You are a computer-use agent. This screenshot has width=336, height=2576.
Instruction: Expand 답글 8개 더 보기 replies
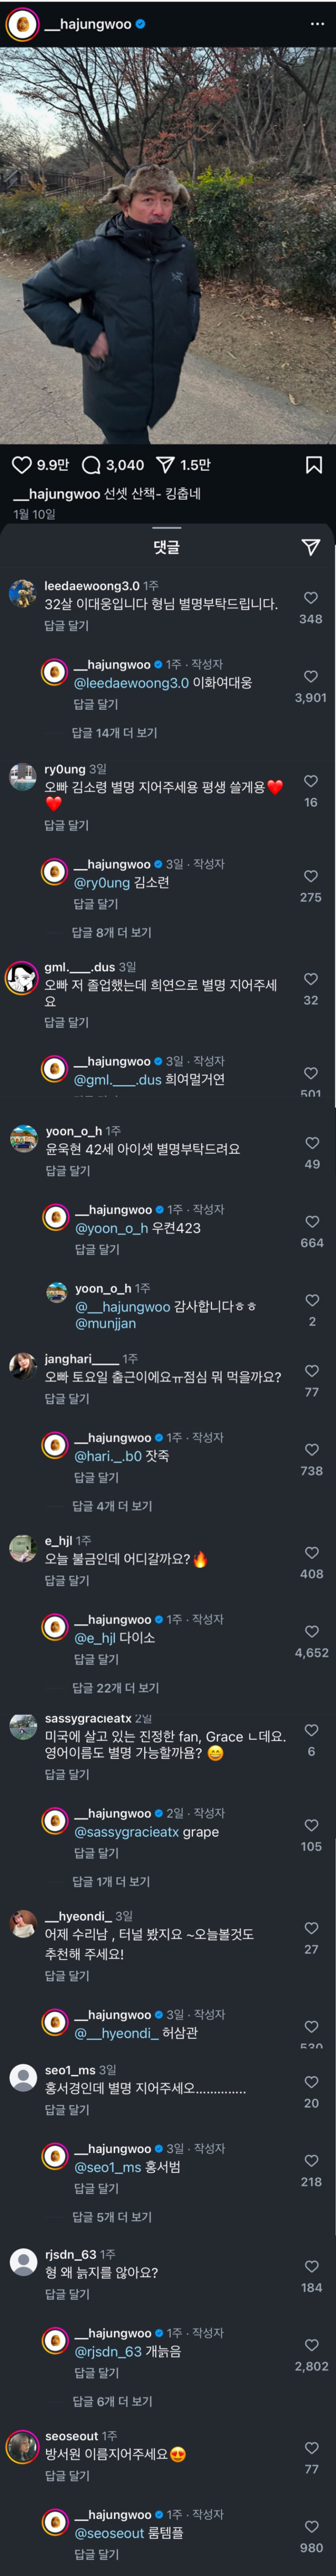[112, 932]
